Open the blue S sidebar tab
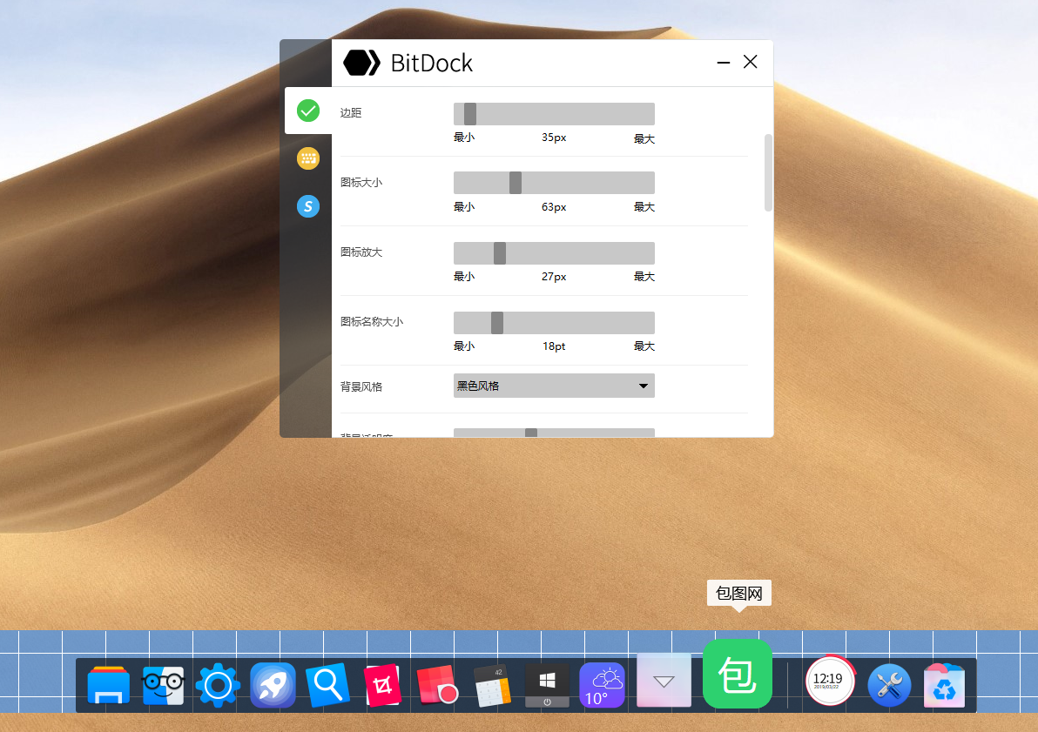1038x732 pixels. point(307,206)
